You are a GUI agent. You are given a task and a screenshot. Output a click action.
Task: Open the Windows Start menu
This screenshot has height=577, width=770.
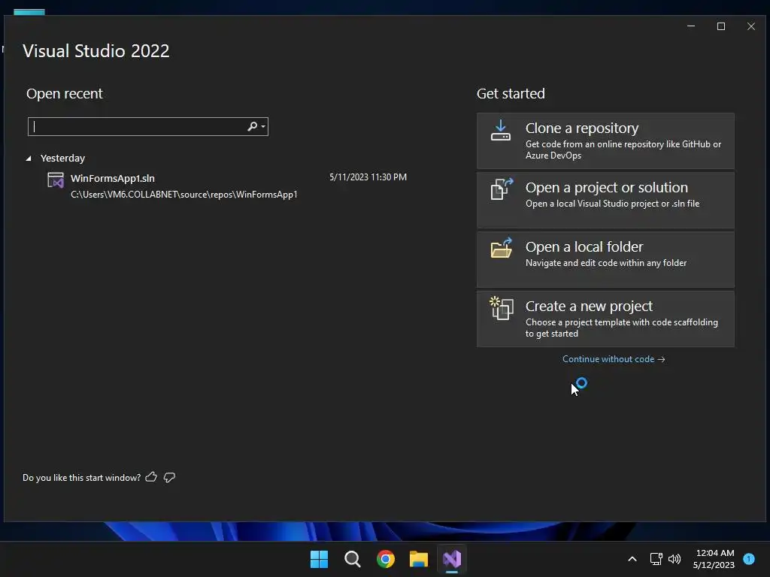click(x=319, y=559)
